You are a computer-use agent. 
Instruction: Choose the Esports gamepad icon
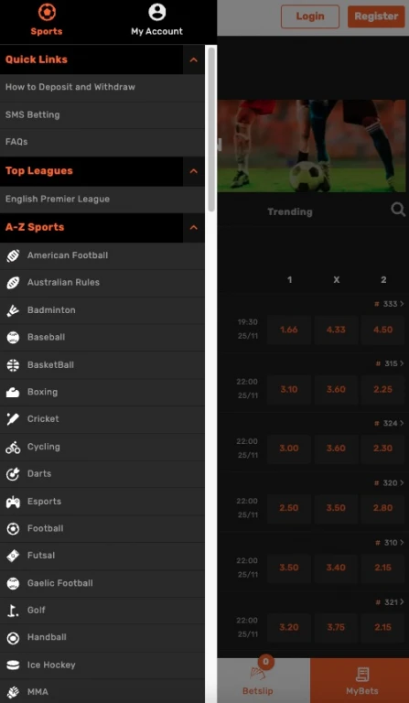(x=13, y=502)
